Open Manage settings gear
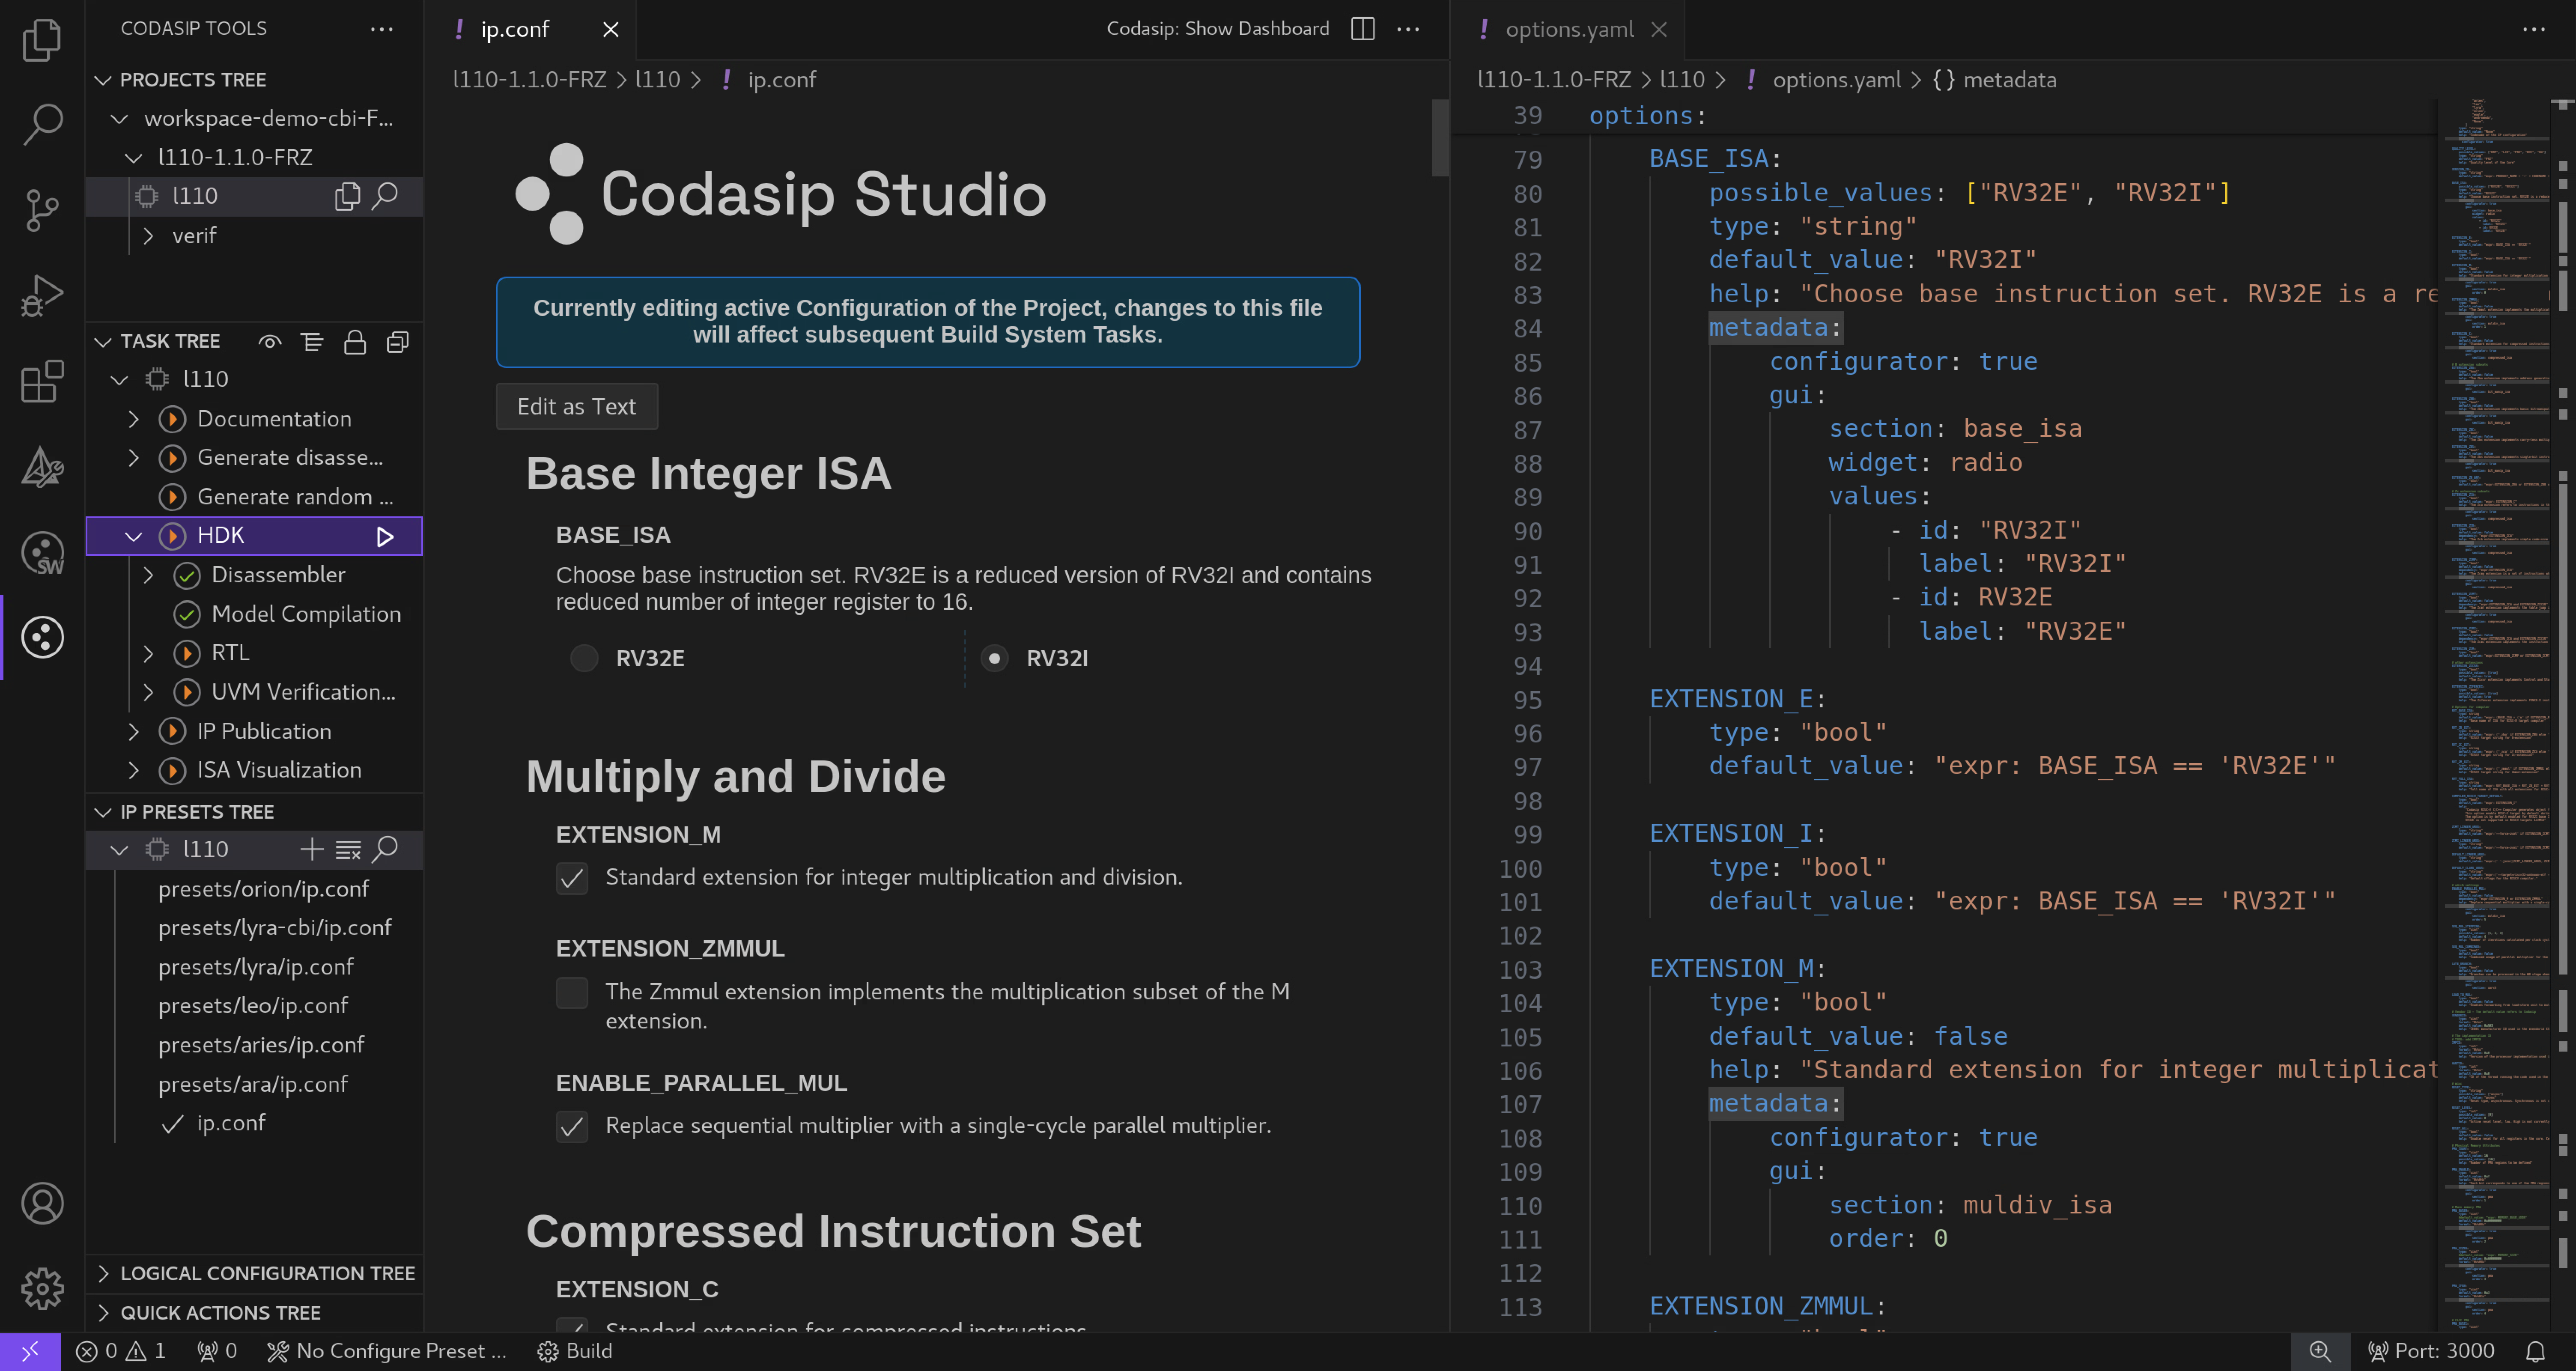Screen dimensions: 2576x1371 (42, 1288)
